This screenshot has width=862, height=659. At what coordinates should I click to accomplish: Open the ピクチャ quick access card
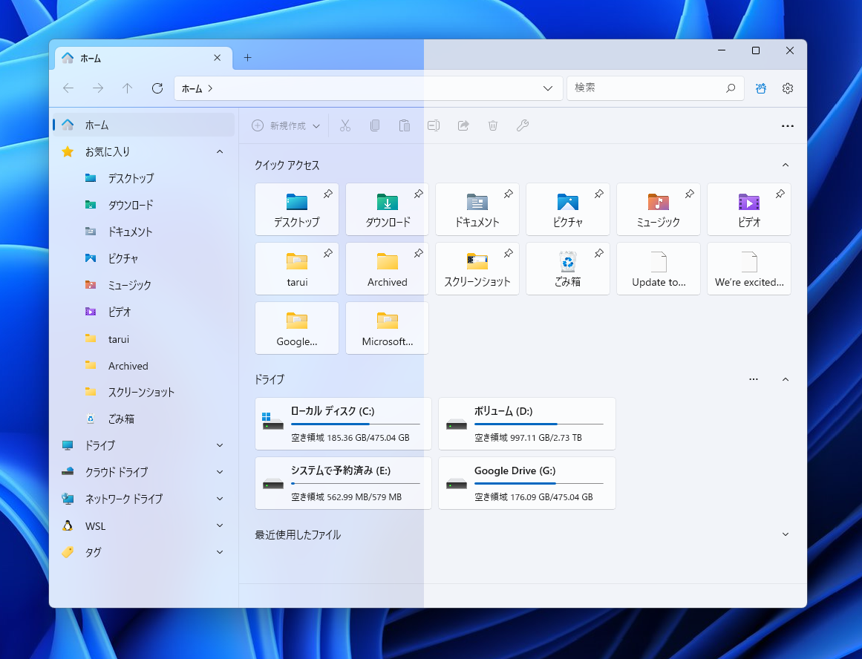(568, 209)
